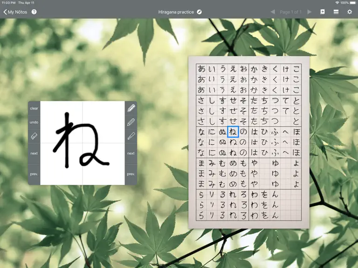Screen dimensions: 358x268
Task: Open the settings gear
Action: [350, 12]
